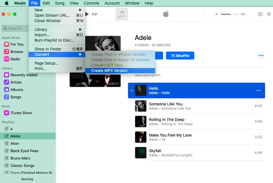This screenshot has height=183, width=273.
Task: Open the lyrics speech bubble icon
Action: coord(260,14)
